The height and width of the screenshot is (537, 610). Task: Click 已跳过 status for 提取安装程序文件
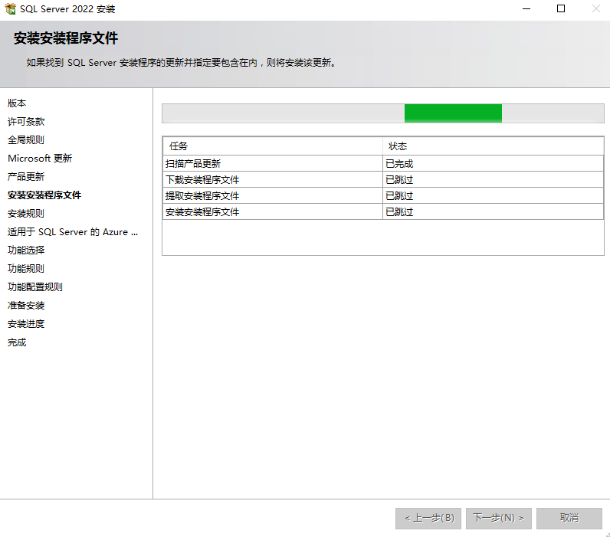point(493,195)
